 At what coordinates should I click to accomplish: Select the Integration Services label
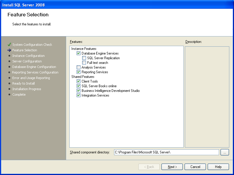point(95,95)
